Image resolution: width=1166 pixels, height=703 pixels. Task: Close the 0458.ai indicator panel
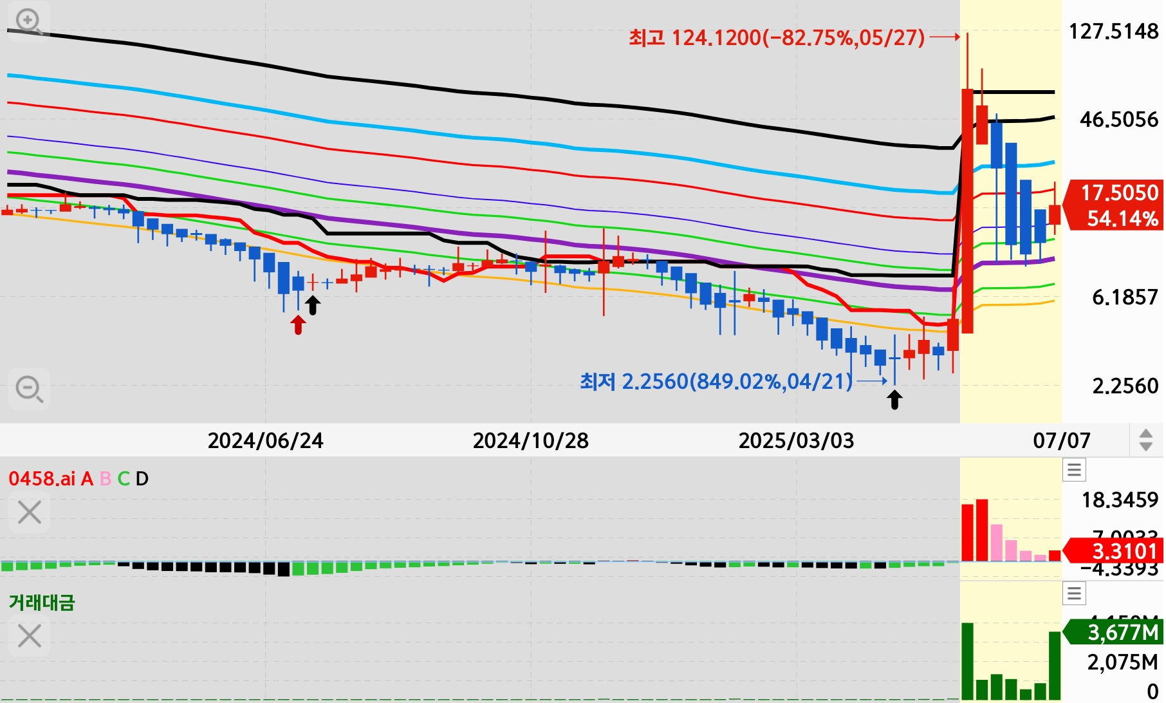click(29, 512)
